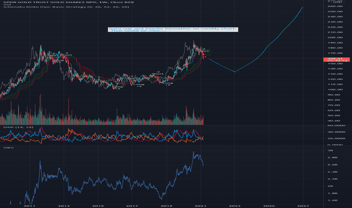
Task: Click the 2025 time axis label
Action: coord(269,206)
